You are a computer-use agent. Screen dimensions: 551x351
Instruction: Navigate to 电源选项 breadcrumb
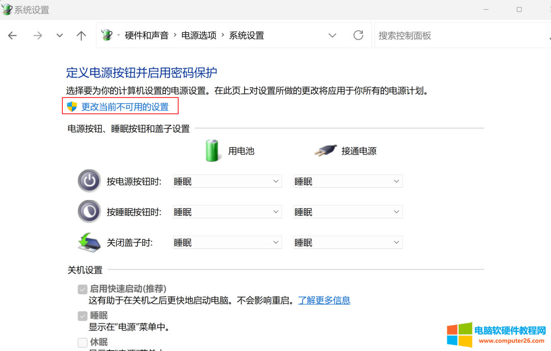coord(199,36)
